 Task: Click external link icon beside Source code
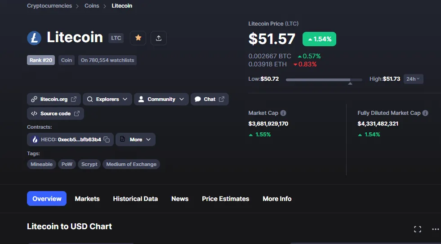(77, 113)
